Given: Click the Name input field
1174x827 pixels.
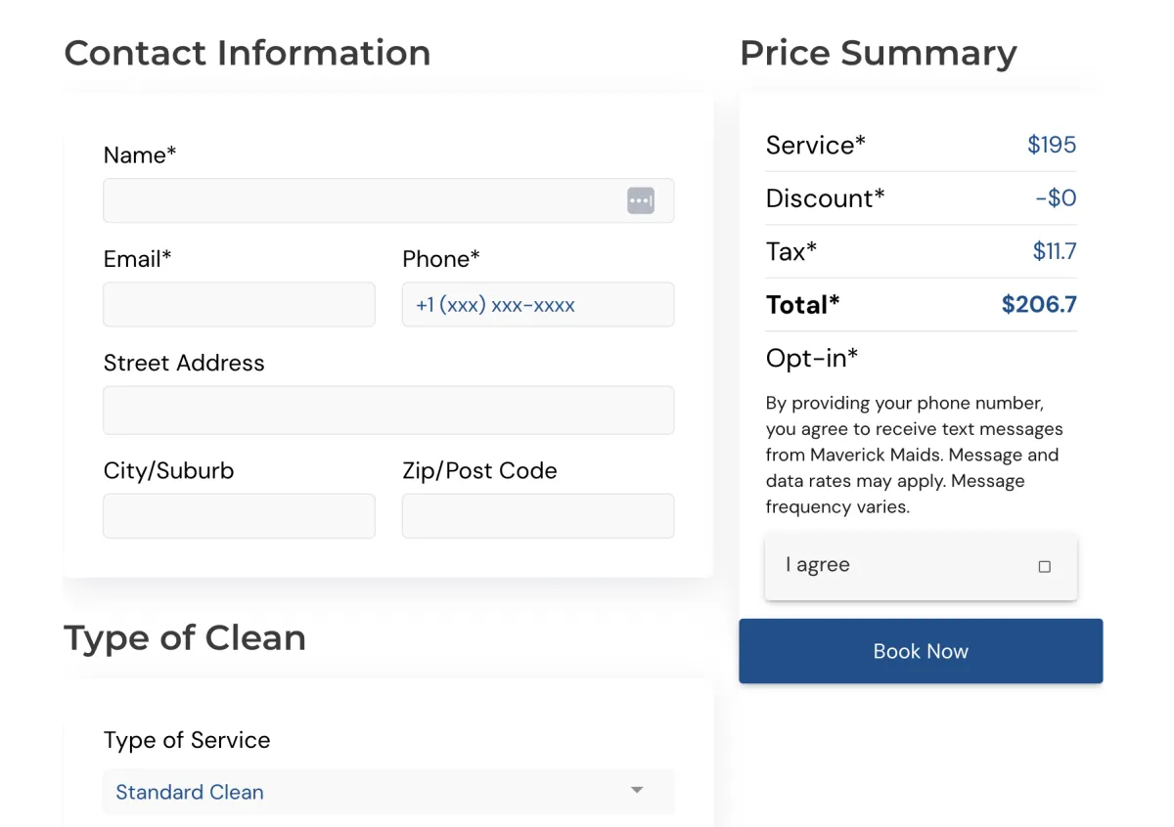Looking at the screenshot, I should click(362, 200).
